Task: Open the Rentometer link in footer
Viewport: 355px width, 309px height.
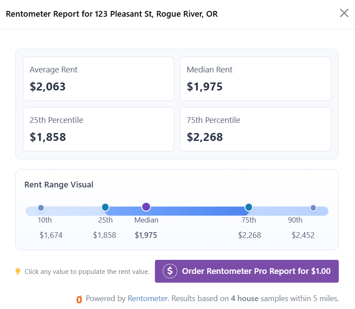Action: (147, 298)
